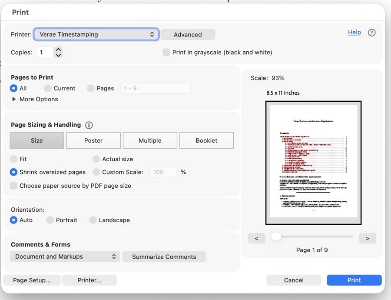Click Summarize Comments button

point(164,257)
